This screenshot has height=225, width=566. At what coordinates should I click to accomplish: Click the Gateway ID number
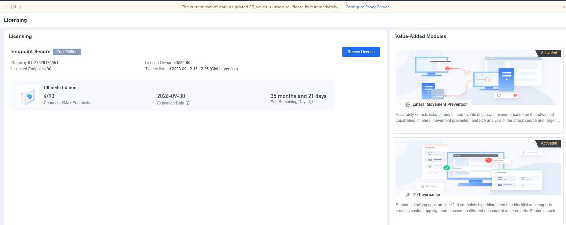(x=46, y=63)
